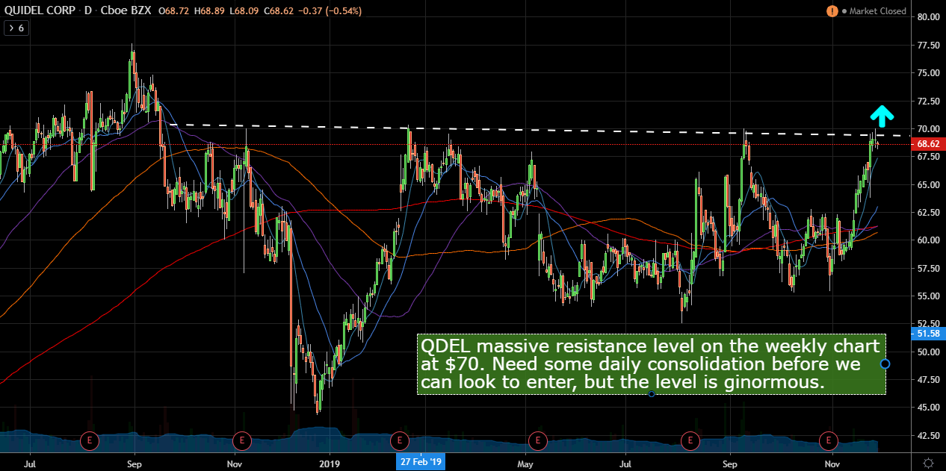Click the May time axis label

click(525, 463)
